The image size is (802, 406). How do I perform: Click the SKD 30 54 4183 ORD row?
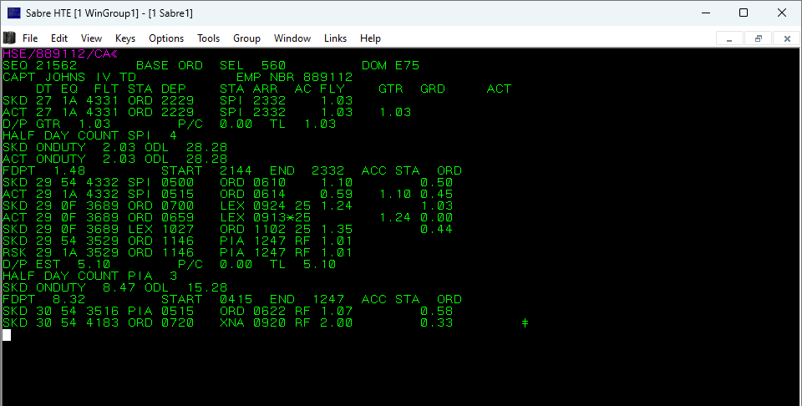click(227, 323)
